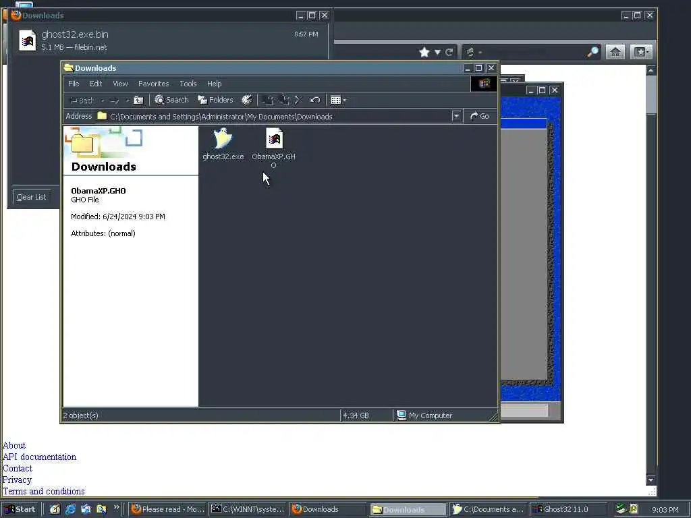Open the Terms and conditions link
This screenshot has height=518, width=691.
point(44,491)
